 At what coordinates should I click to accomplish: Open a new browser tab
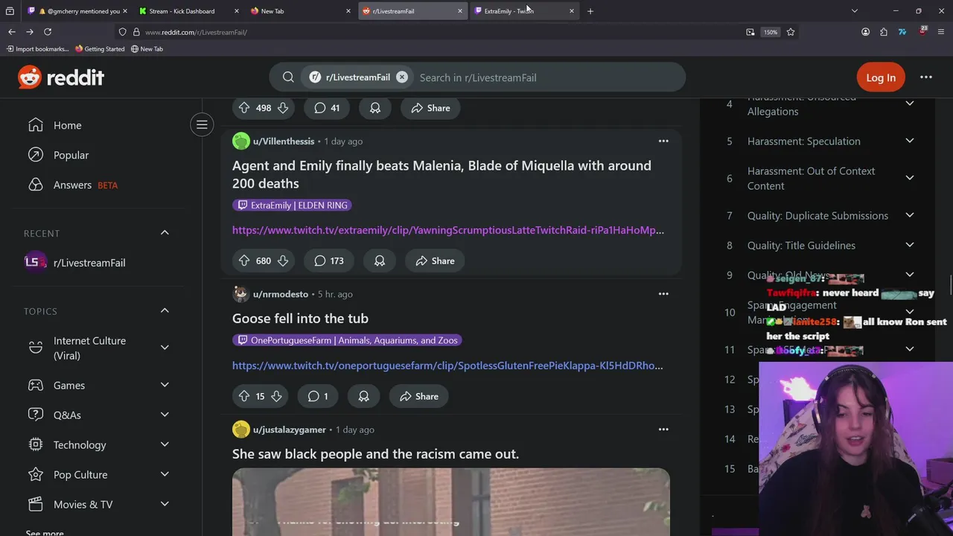[590, 11]
